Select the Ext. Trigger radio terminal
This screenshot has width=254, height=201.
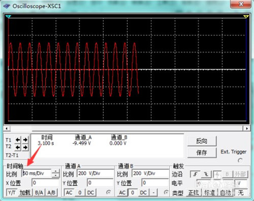coord(240,160)
